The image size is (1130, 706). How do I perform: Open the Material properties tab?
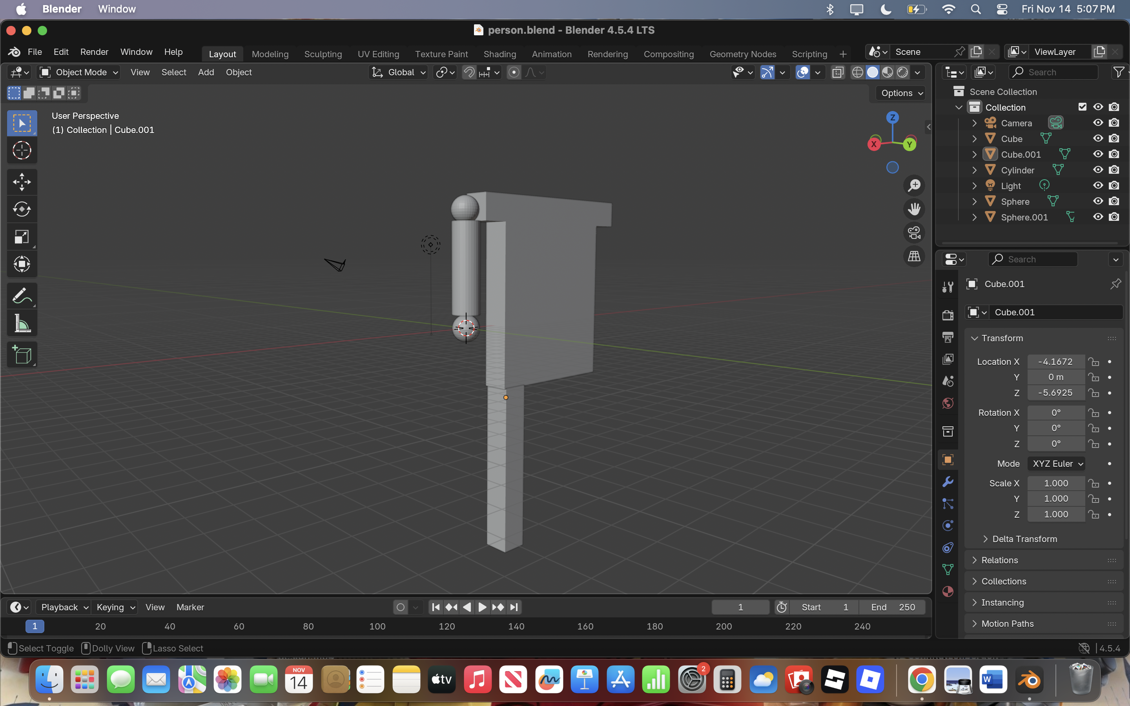point(948,591)
